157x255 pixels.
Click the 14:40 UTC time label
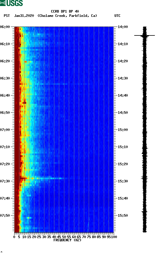click(123, 95)
